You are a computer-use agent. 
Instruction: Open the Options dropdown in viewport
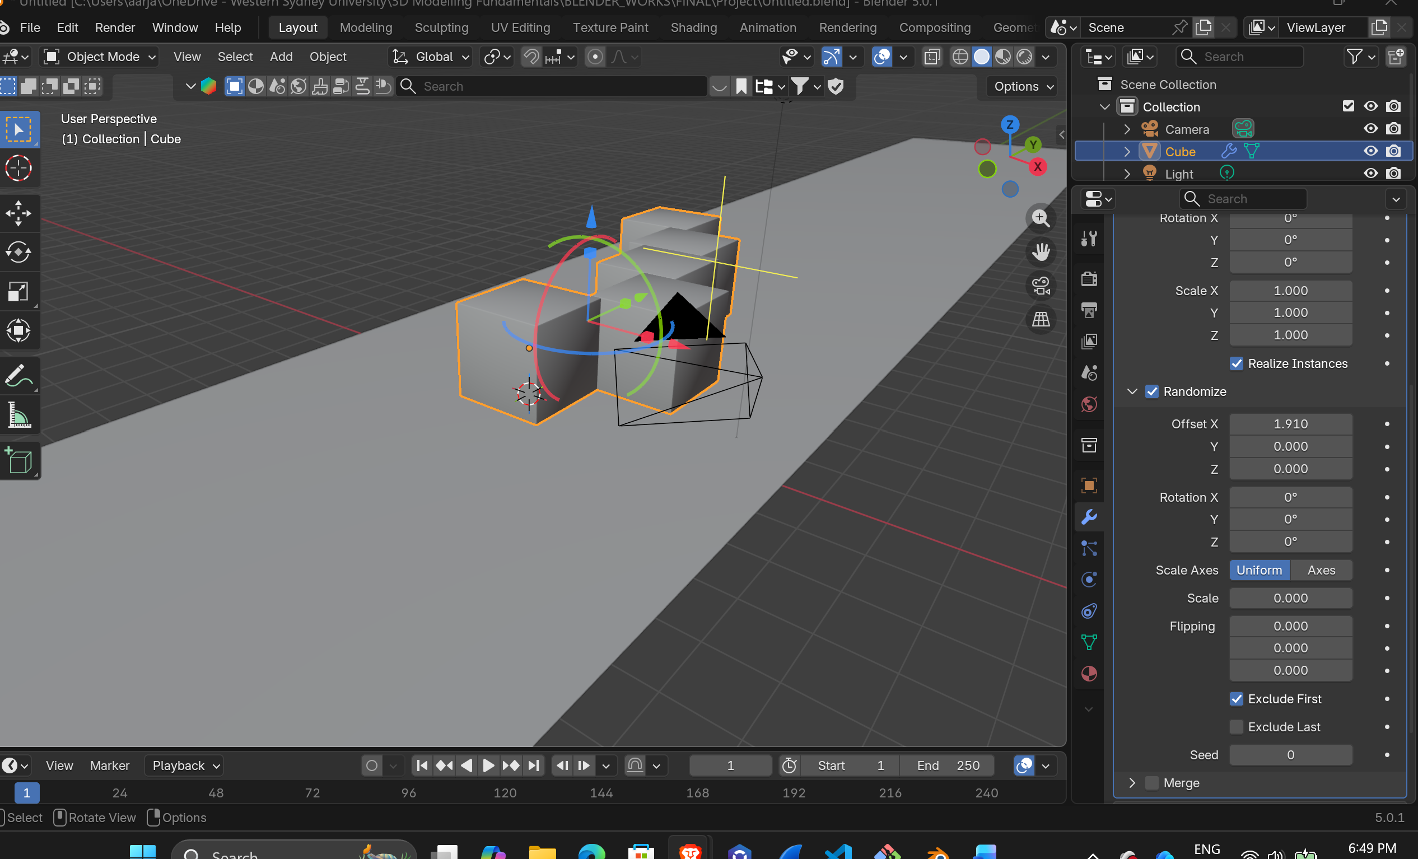[x=1023, y=86]
